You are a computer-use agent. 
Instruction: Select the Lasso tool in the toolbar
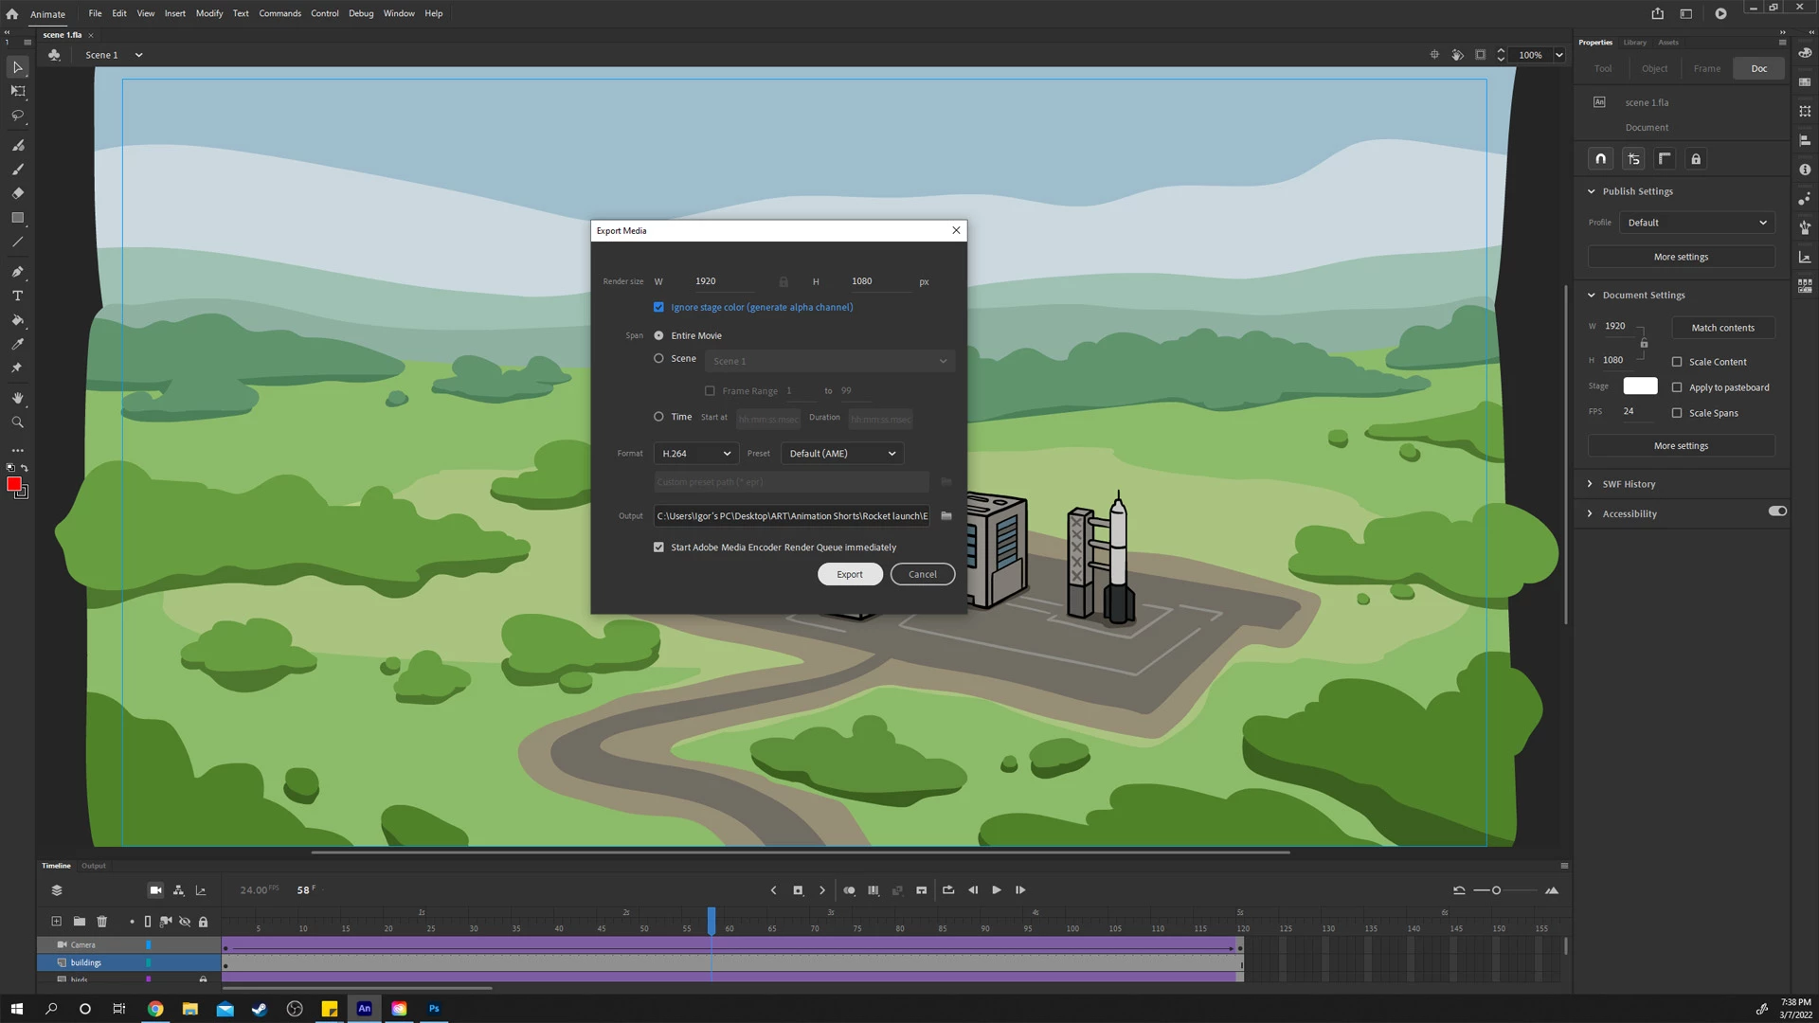(x=17, y=116)
